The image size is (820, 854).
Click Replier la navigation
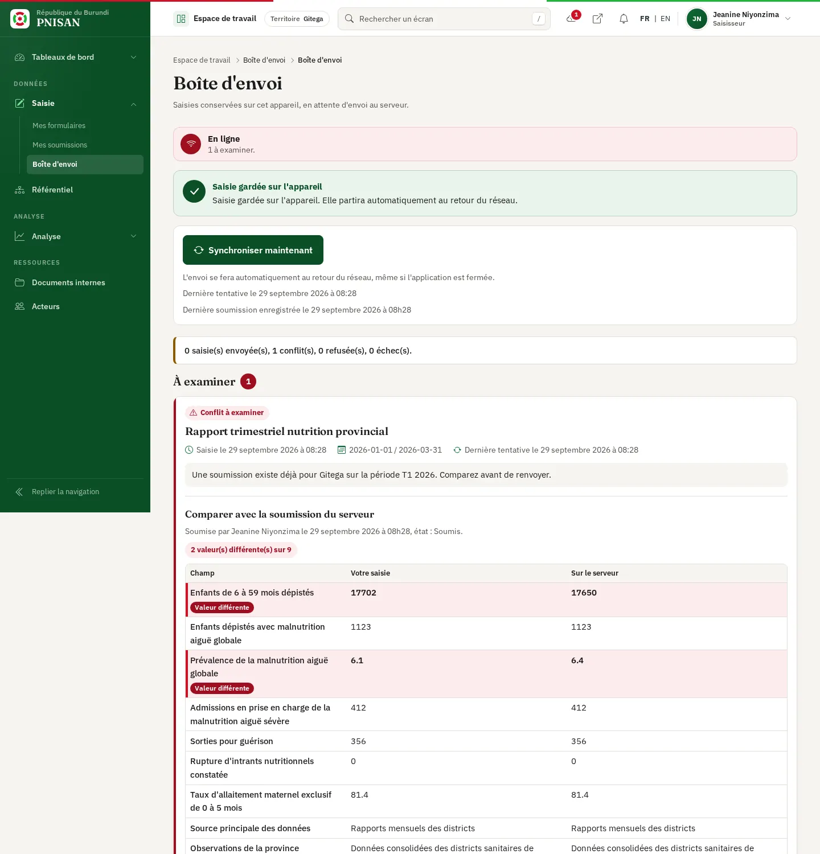click(65, 492)
